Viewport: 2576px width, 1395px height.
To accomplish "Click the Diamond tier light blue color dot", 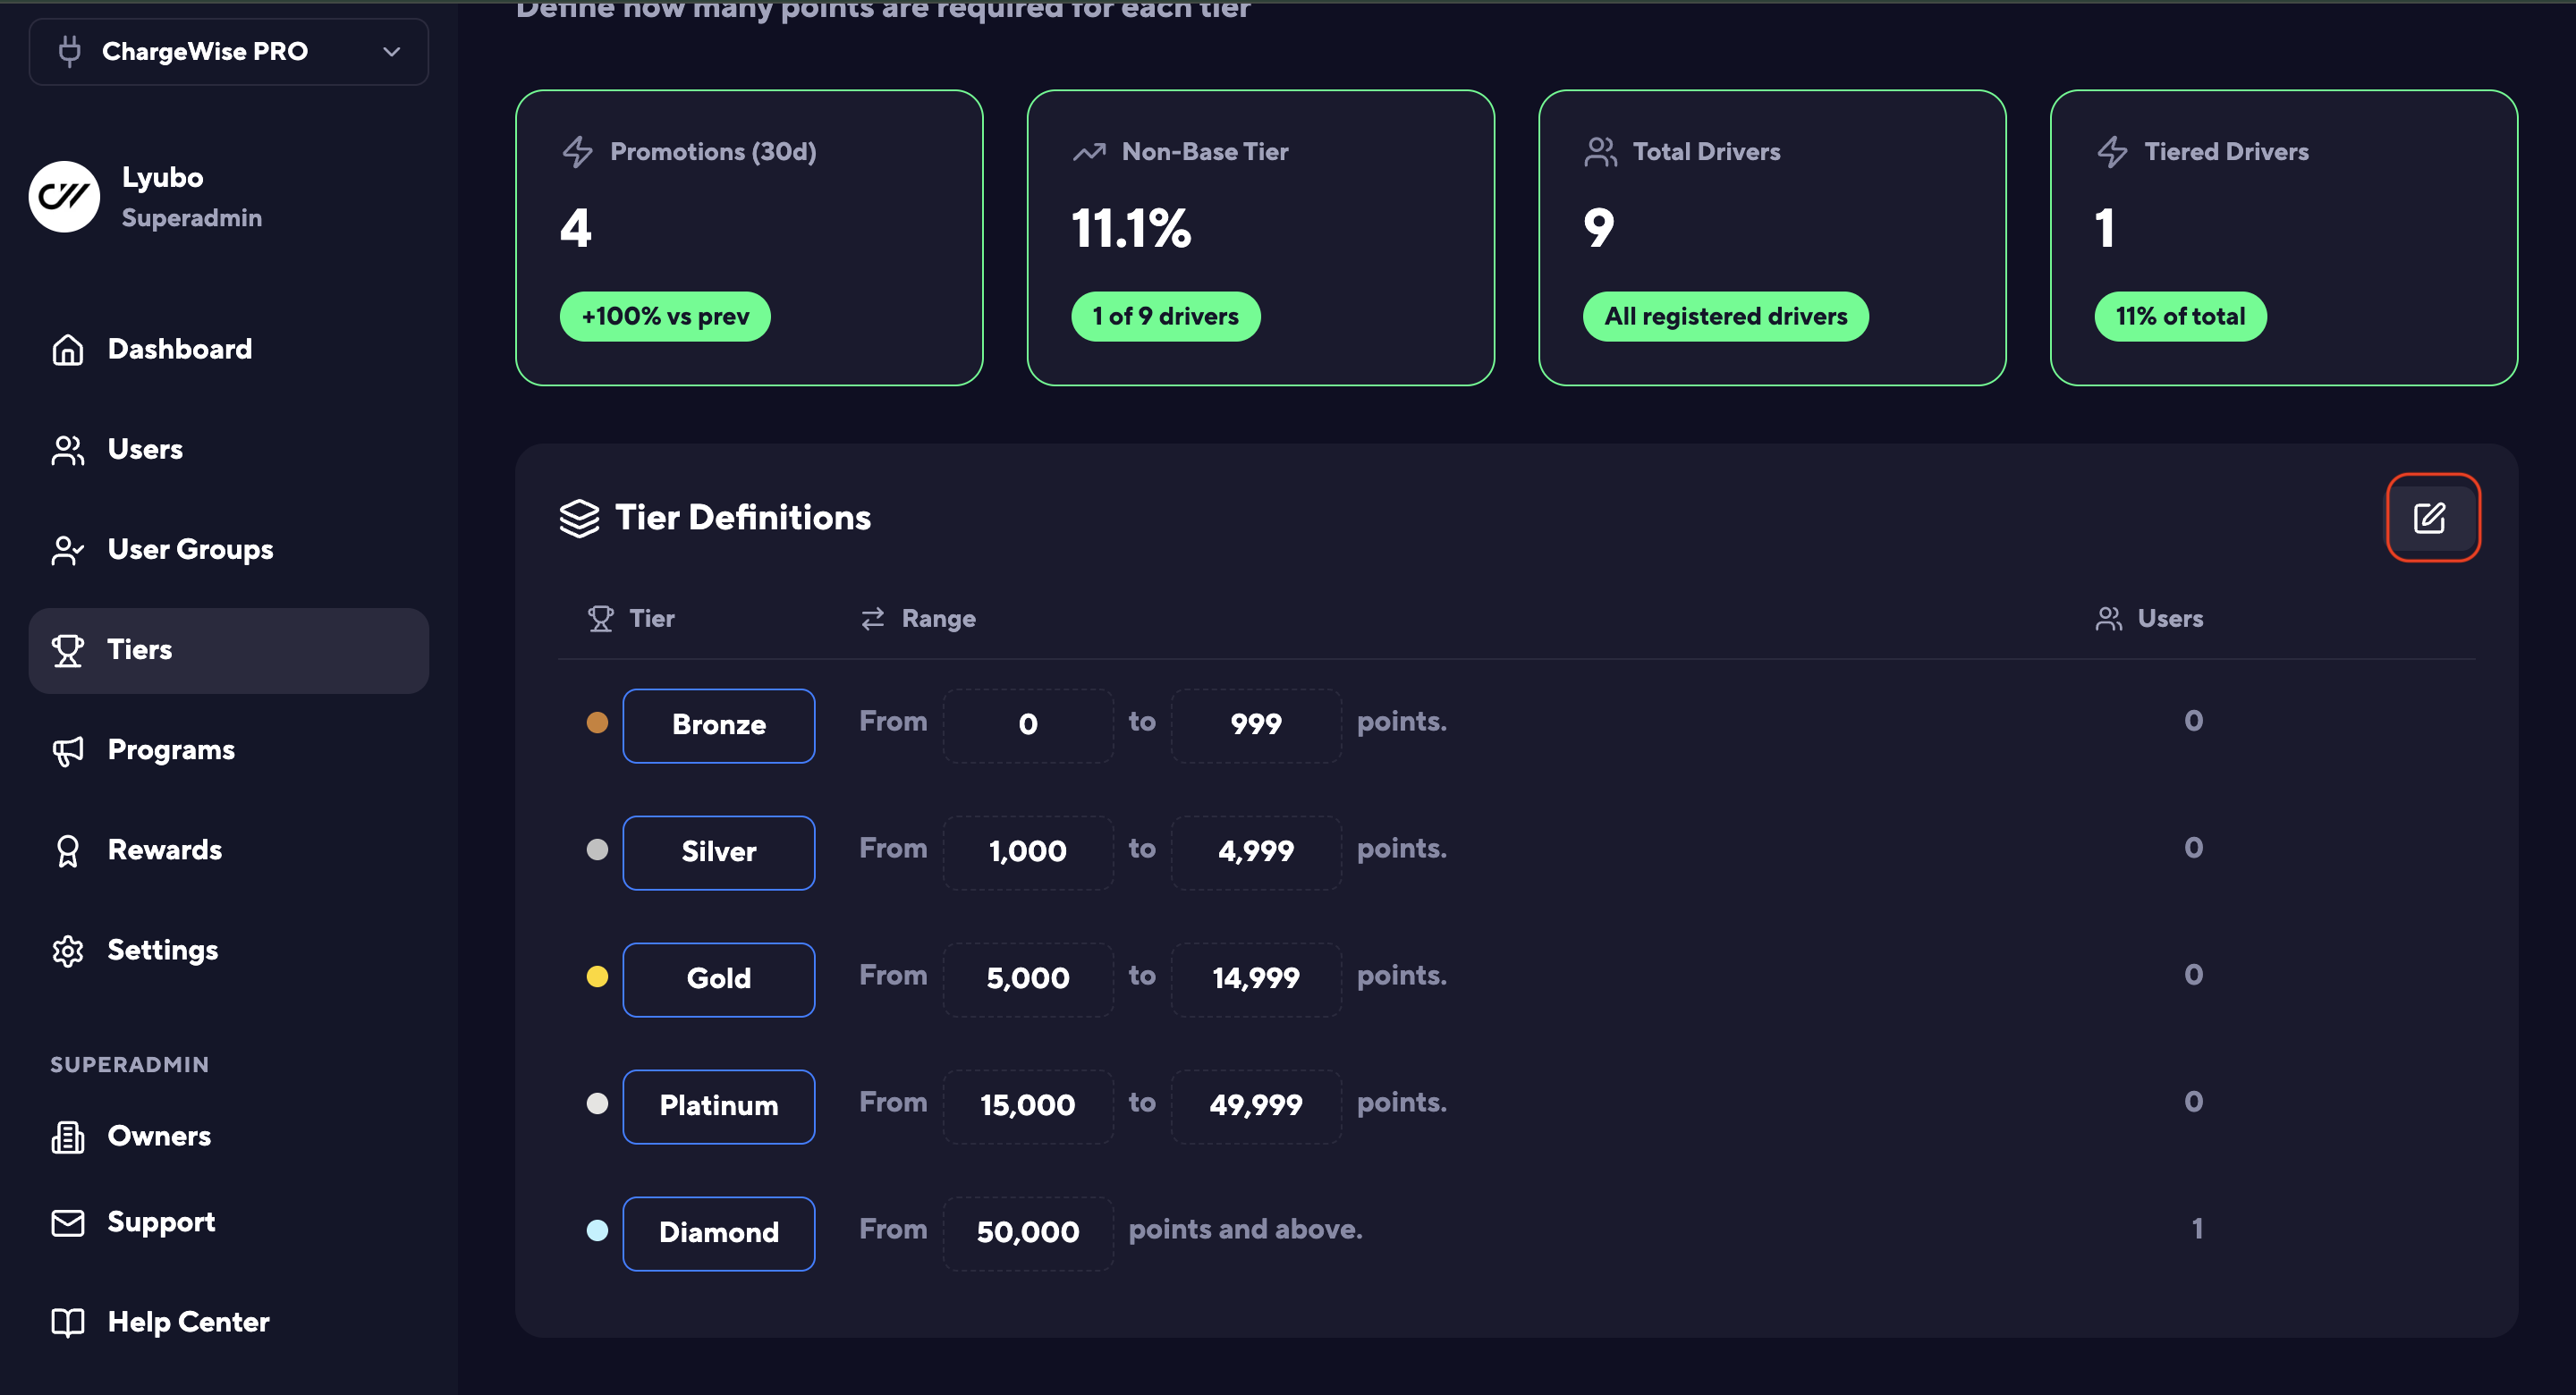I will [597, 1230].
